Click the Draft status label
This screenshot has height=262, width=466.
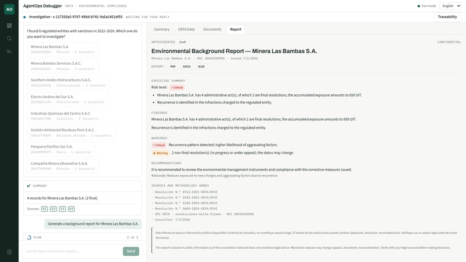(183, 42)
